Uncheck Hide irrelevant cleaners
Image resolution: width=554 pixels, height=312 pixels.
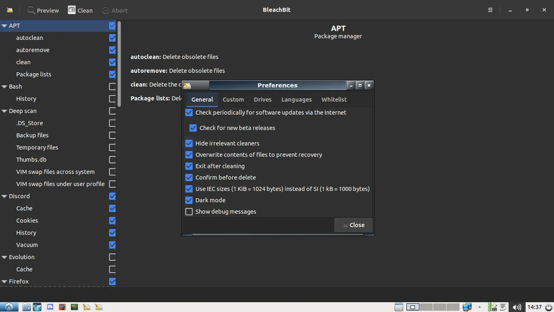189,143
